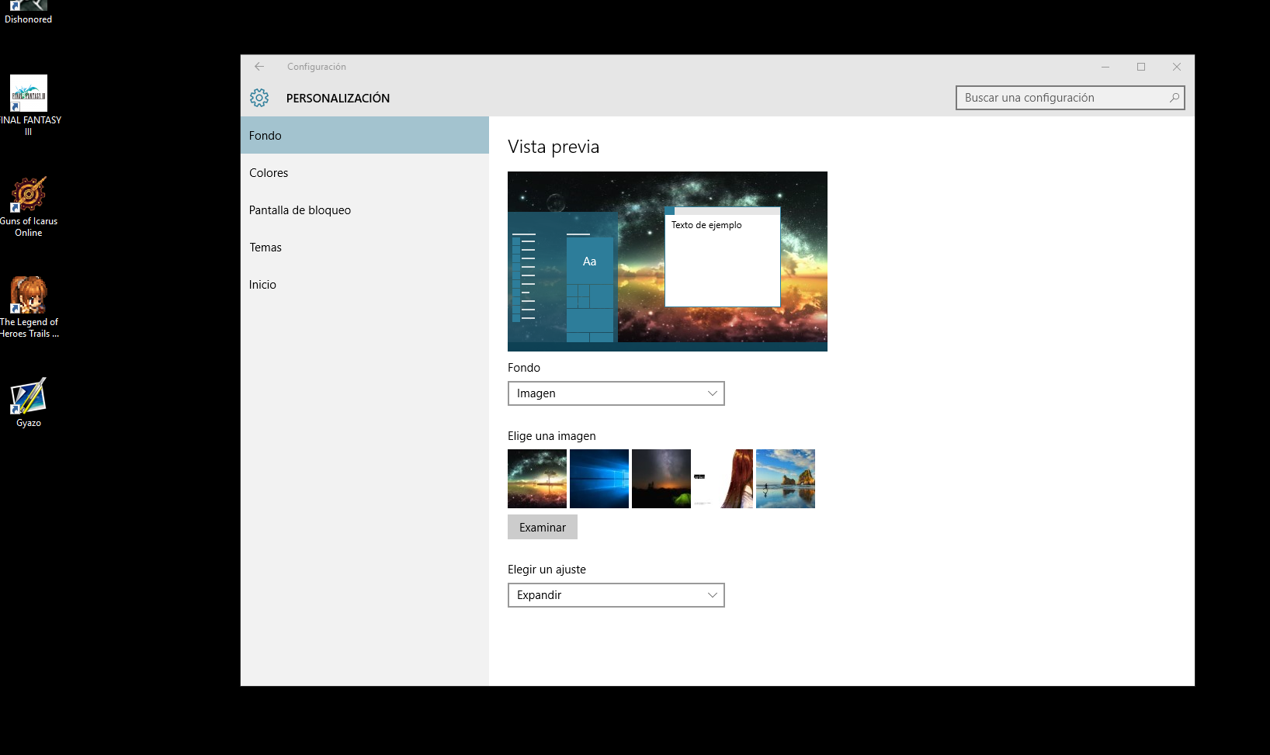Choose the beach cliff wallpaper thumbnail
Screen dimensions: 1270x755
pyautogui.click(x=785, y=478)
